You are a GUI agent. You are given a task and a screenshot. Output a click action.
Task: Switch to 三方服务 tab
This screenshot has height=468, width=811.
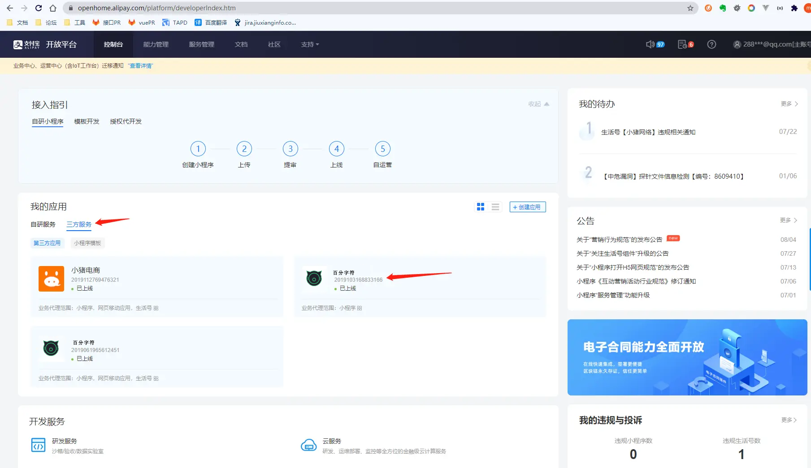tap(79, 224)
